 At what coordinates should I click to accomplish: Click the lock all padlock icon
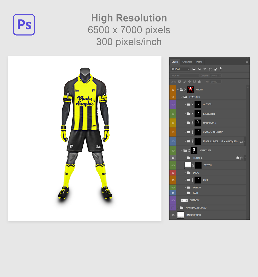coord(199,82)
